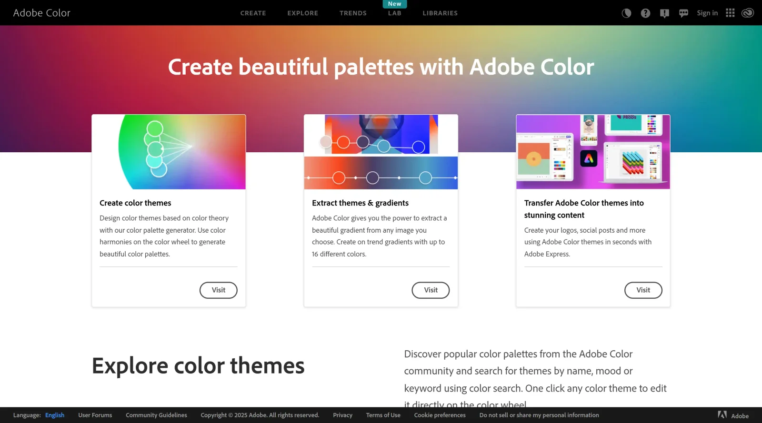This screenshot has width=762, height=423.
Task: Click the Adobe Express thumbnail image
Action: 593,152
